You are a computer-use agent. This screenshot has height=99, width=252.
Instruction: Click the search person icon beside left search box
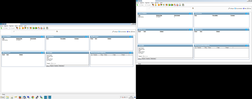click(x=57, y=31)
